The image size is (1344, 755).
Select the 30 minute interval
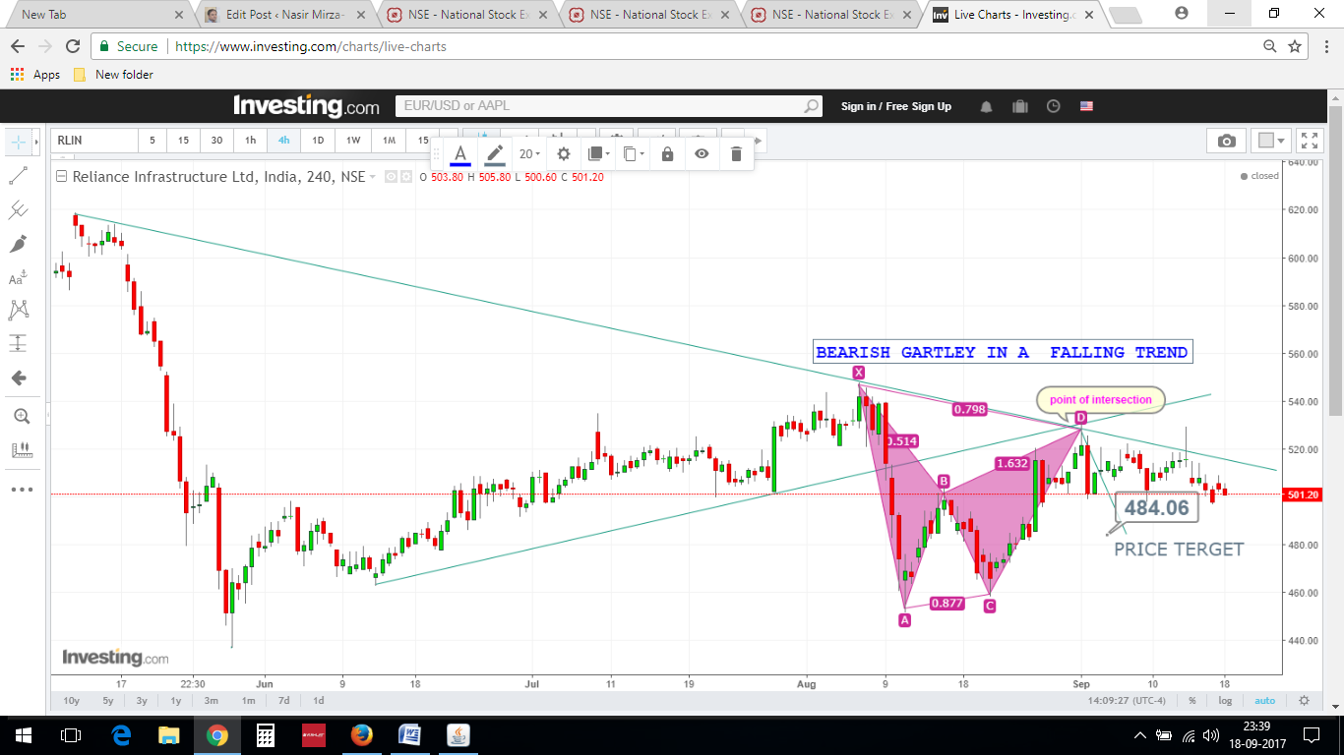(216, 141)
